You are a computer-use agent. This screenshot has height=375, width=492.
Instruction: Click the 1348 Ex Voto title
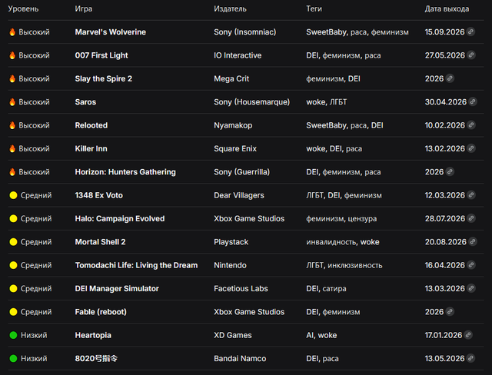pos(99,195)
